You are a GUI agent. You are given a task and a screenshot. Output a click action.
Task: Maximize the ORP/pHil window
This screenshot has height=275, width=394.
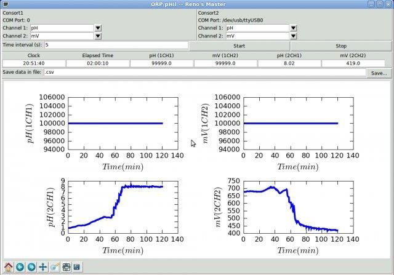380,4
